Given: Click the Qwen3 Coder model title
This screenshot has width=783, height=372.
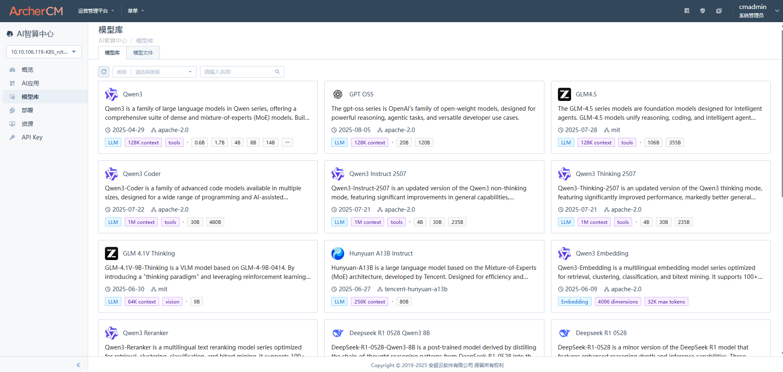Looking at the screenshot, I should pyautogui.click(x=142, y=174).
